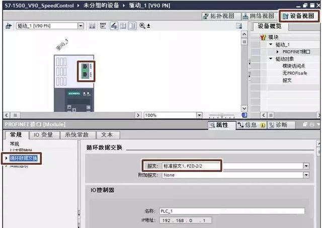Click the zoom magnifier icon in the device toolbar

point(142,26)
